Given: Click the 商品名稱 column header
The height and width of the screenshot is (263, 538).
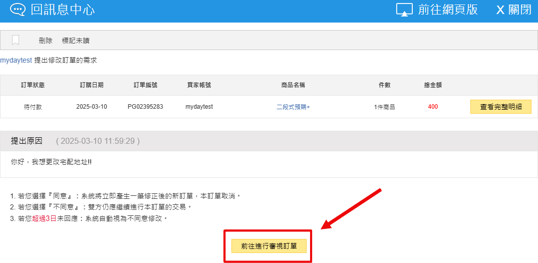Looking at the screenshot, I should (293, 85).
